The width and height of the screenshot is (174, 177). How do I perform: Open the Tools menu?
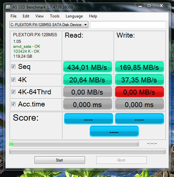[54, 16]
